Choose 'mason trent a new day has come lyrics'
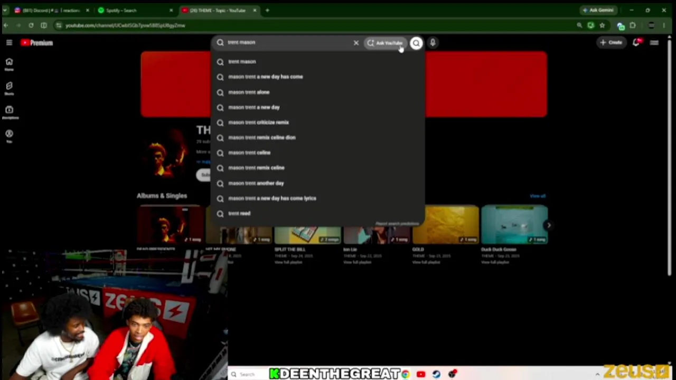The image size is (676, 380). click(x=318, y=198)
